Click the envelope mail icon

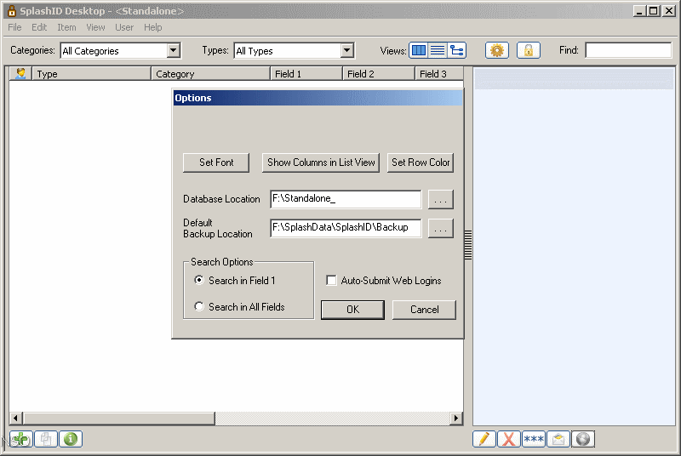pos(558,439)
